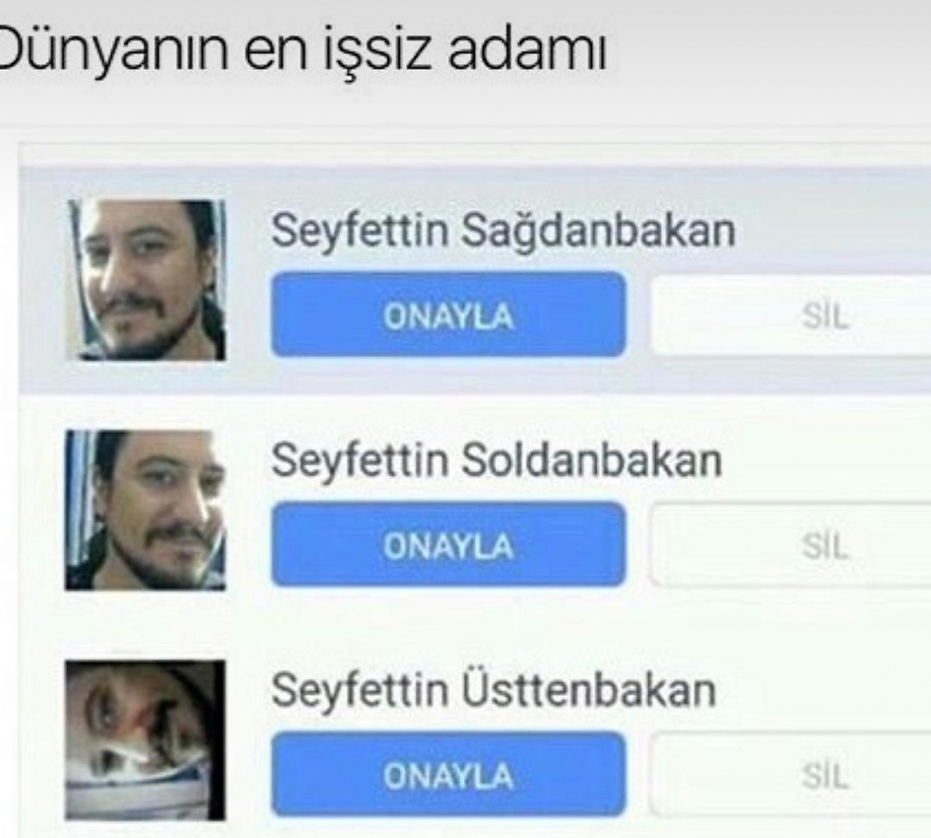Click SİL for Seyfettin Soldanbakan
Image resolution: width=931 pixels, height=838 pixels.
pyautogui.click(x=791, y=545)
